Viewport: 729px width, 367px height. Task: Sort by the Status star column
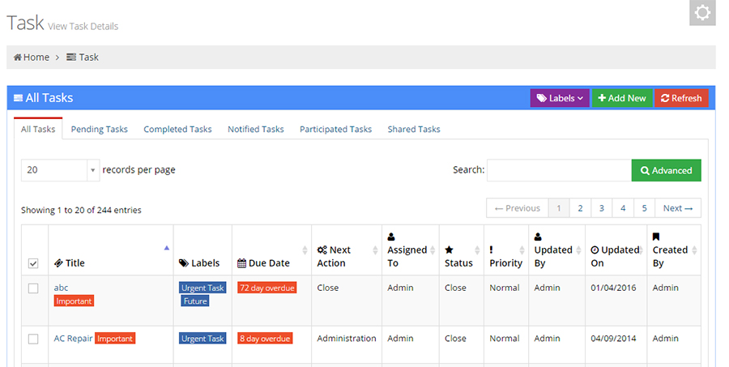461,250
